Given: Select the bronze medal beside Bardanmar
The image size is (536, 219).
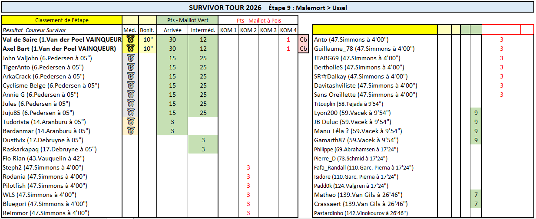Looking at the screenshot, I should point(130,131).
